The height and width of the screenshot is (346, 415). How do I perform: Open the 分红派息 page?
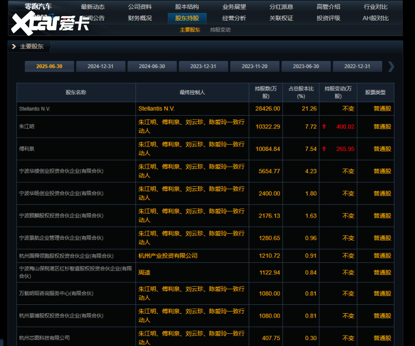pos(281,7)
